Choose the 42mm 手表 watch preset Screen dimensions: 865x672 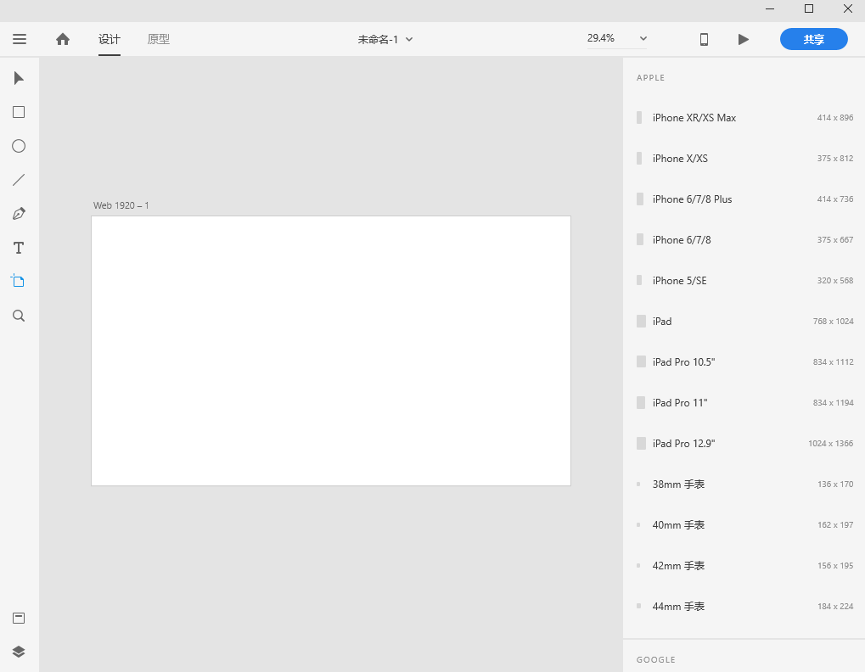coord(744,566)
